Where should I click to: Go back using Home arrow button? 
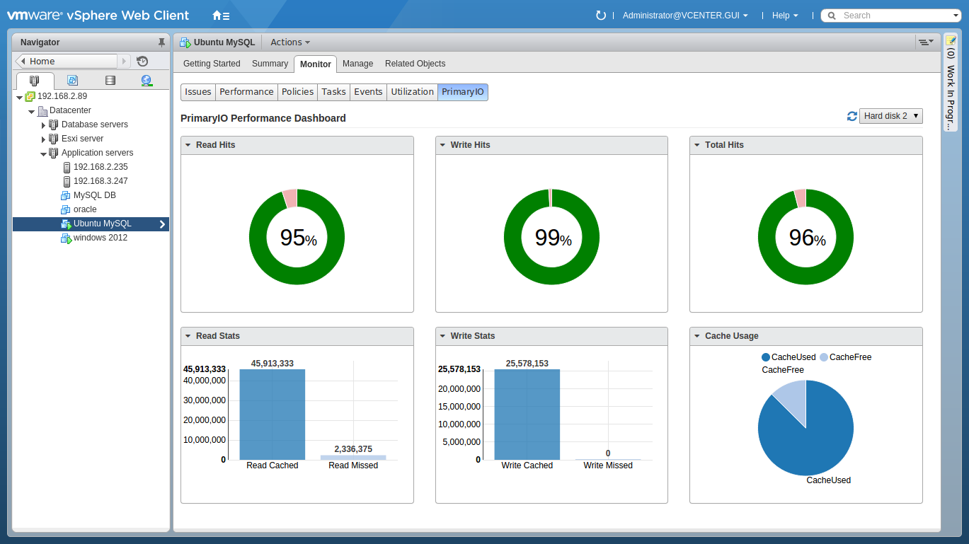67,62
